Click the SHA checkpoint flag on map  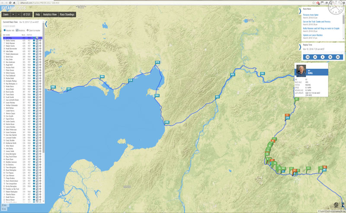tap(157, 95)
